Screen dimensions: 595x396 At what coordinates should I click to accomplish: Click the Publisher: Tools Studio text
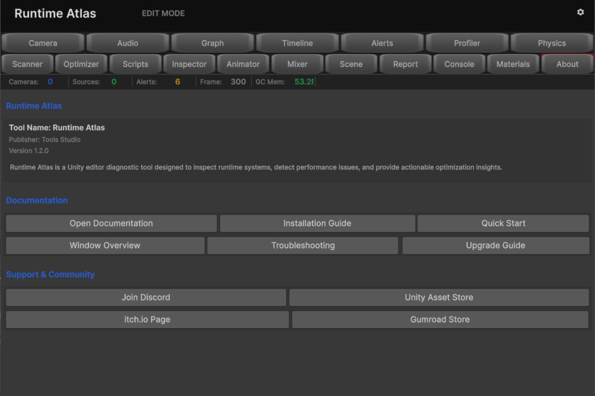tap(45, 140)
